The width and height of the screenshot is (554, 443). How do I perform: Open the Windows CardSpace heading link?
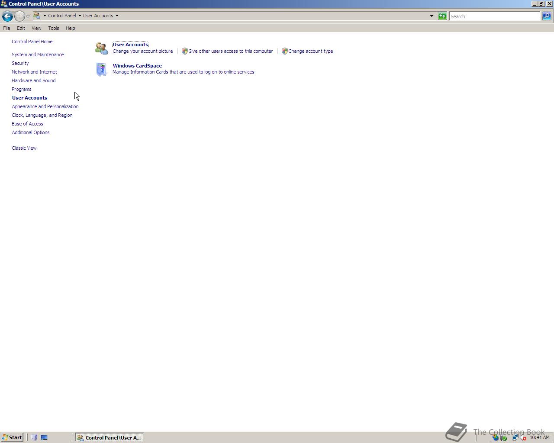point(137,66)
